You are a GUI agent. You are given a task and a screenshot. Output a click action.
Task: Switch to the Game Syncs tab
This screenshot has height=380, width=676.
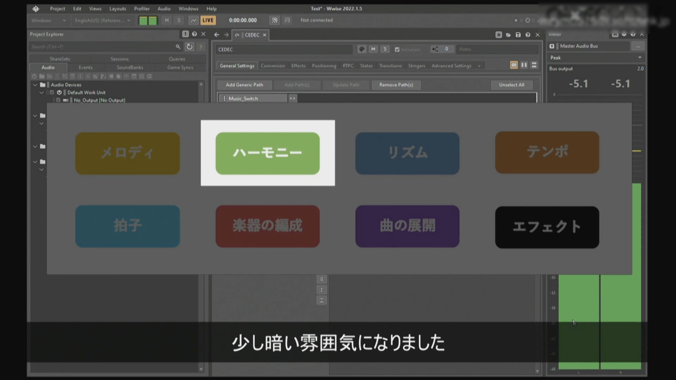[x=180, y=67]
